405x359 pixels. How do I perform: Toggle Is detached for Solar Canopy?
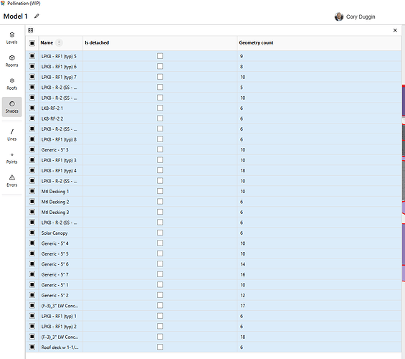click(x=160, y=233)
